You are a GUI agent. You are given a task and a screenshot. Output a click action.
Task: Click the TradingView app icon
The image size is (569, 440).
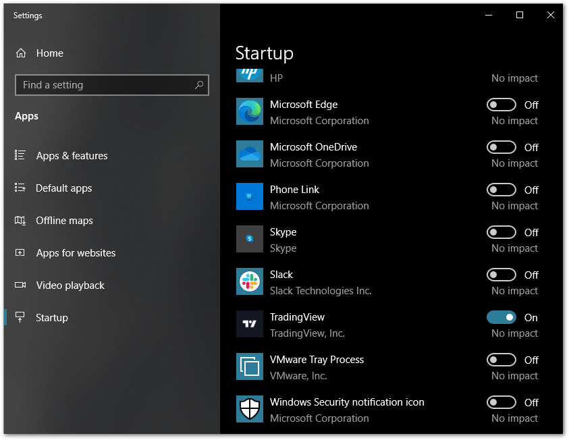point(250,324)
